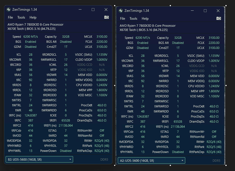
Task: Click the tRFCsb value 416 in right window
Action: (x=143, y=132)
